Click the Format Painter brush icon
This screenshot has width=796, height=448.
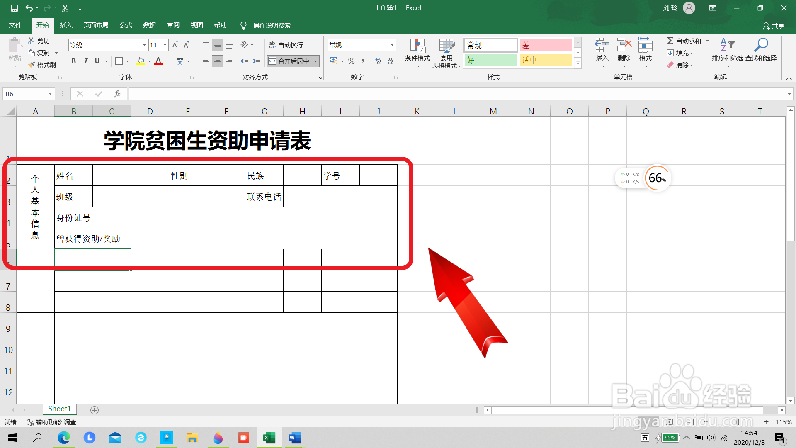coord(32,65)
